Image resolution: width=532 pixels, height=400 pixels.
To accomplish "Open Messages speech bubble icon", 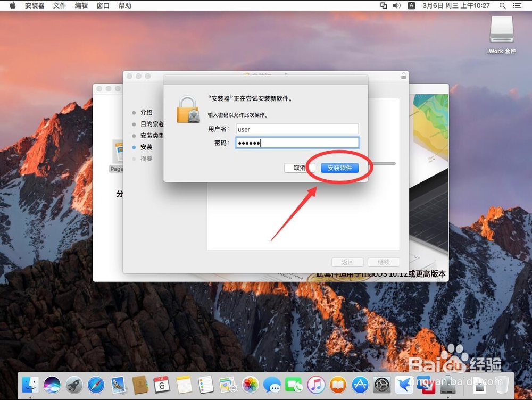I will (x=272, y=385).
